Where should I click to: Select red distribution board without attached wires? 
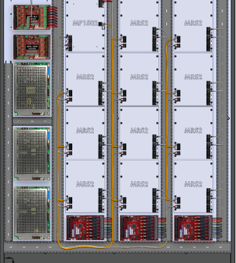[32, 47]
